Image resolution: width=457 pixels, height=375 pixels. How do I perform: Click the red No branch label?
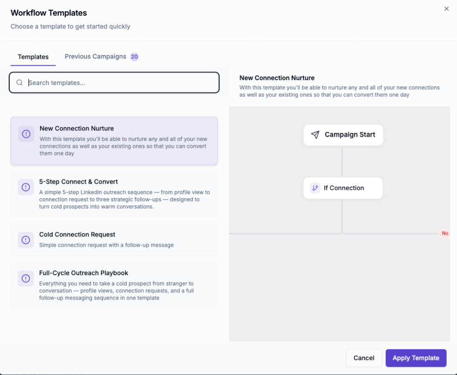point(445,233)
